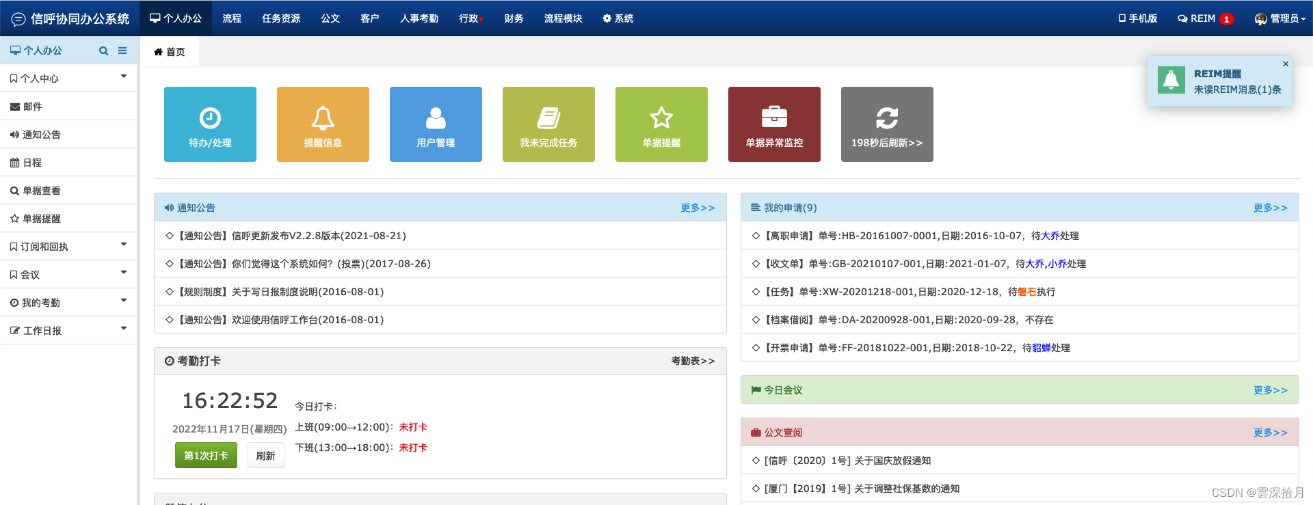Click the 信呼协同办公系统 logo icon
1313x505 pixels.
[x=18, y=19]
